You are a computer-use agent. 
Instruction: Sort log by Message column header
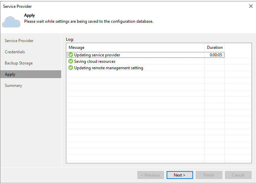click(x=135, y=48)
